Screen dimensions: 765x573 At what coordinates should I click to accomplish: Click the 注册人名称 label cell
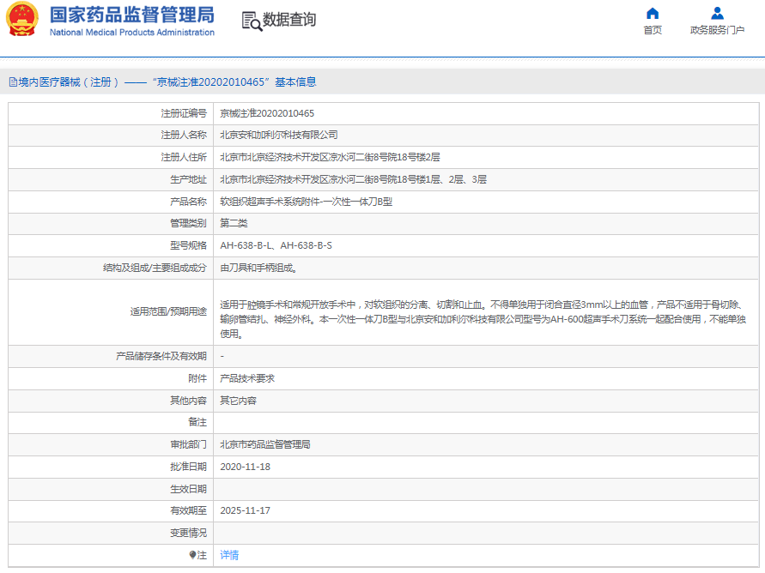[111, 135]
